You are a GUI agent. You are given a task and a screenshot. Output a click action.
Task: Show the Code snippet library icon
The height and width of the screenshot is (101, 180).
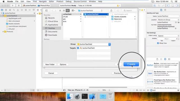[161, 59]
